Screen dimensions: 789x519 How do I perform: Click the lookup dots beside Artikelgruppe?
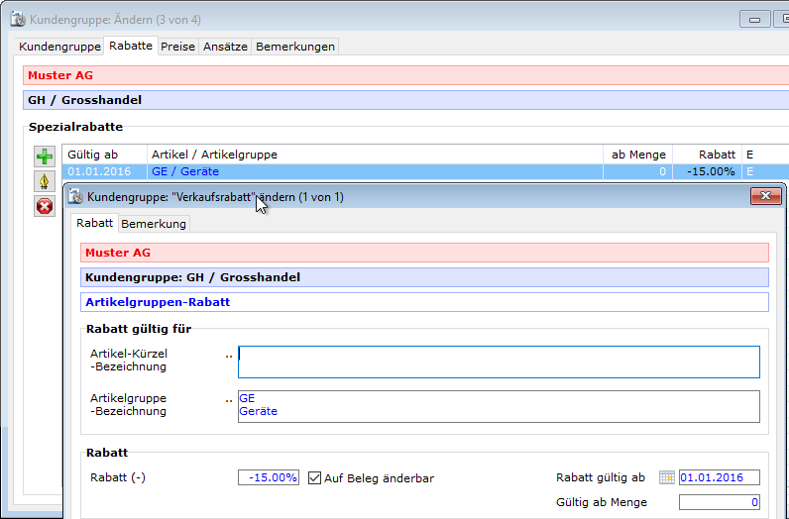tap(229, 398)
